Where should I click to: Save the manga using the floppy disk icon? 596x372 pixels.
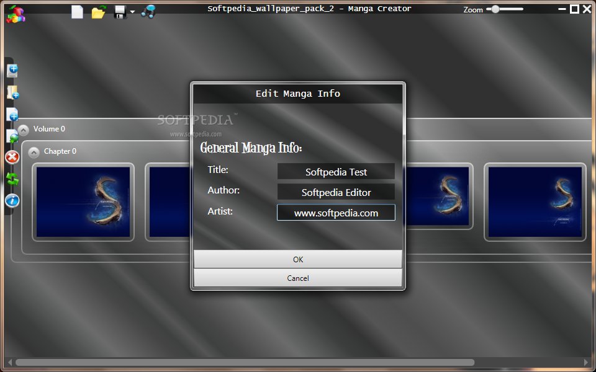pyautogui.click(x=120, y=12)
